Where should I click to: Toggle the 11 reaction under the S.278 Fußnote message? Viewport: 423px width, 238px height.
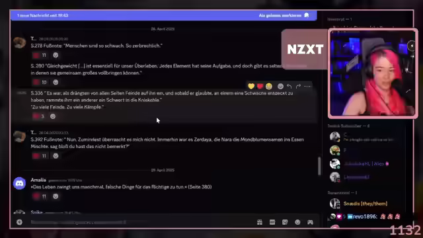[40, 56]
